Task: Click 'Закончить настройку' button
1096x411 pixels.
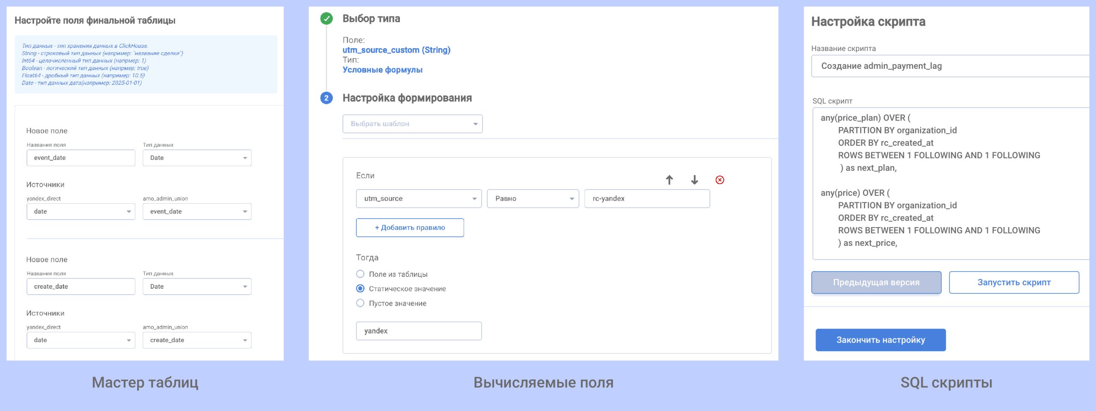Action: pos(880,340)
